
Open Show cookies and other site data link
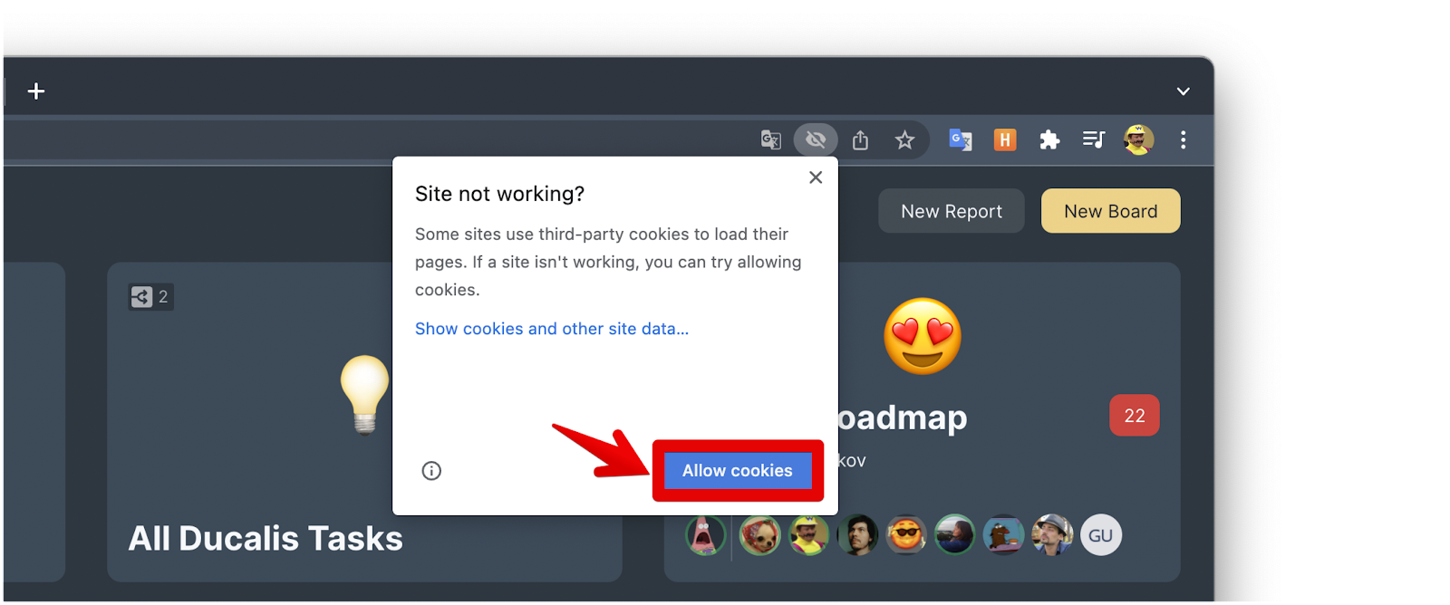552,329
